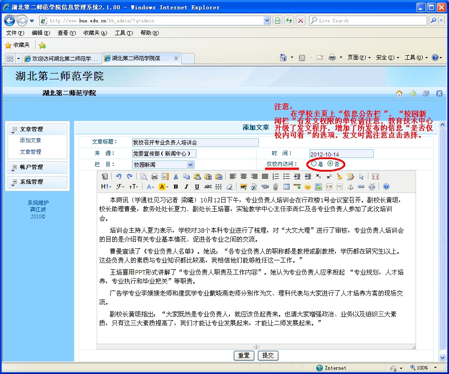
Task: Click the 提交 submit button
Action: point(268,355)
